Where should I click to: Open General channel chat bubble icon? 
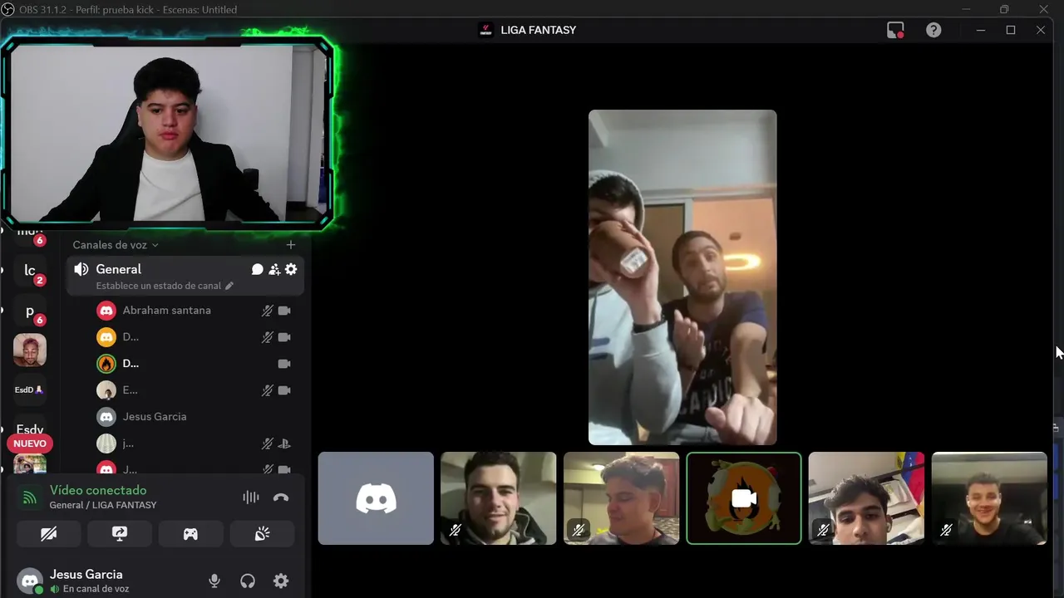258,269
